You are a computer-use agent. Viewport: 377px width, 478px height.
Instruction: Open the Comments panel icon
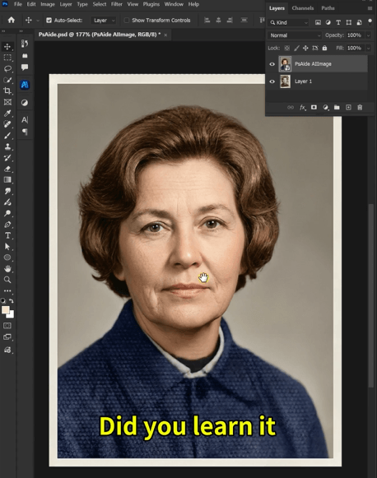click(25, 67)
